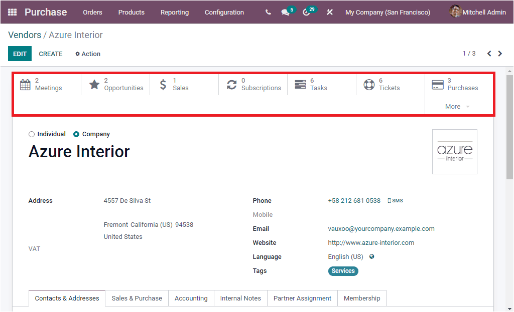This screenshot has height=312, width=514.
Task: Open the apps menu grid icon
Action: tap(11, 12)
